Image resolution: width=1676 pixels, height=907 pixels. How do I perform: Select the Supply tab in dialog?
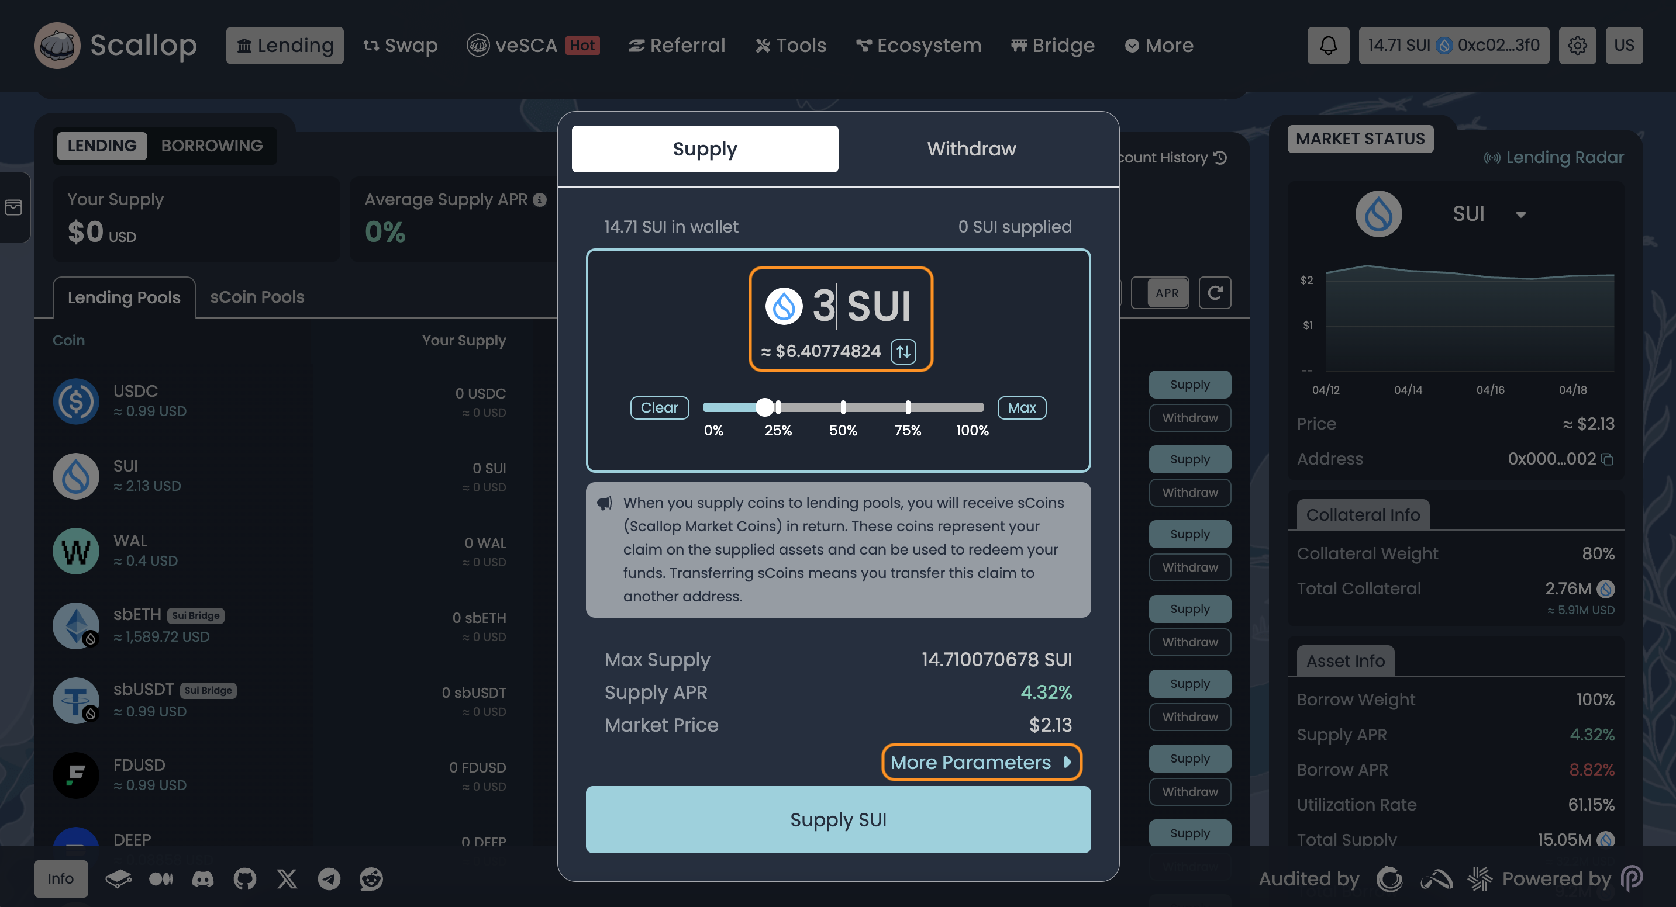pos(705,149)
